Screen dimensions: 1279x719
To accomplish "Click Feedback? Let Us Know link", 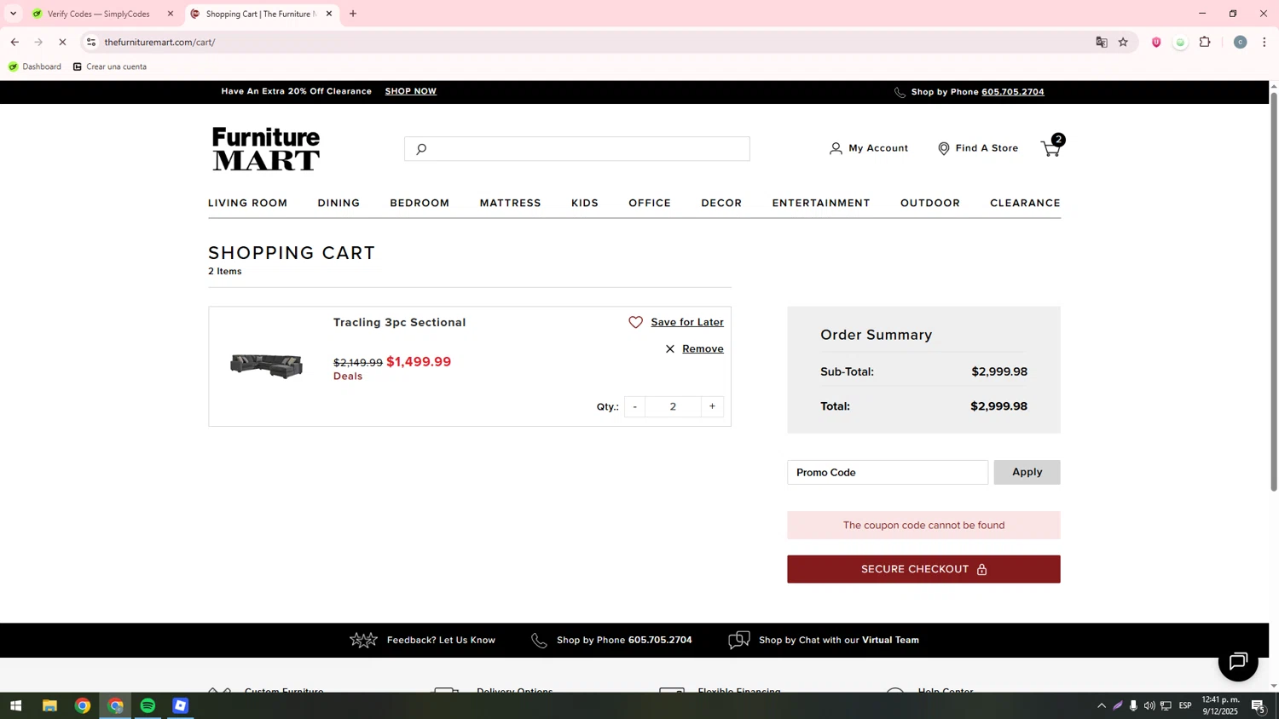I will (x=441, y=640).
